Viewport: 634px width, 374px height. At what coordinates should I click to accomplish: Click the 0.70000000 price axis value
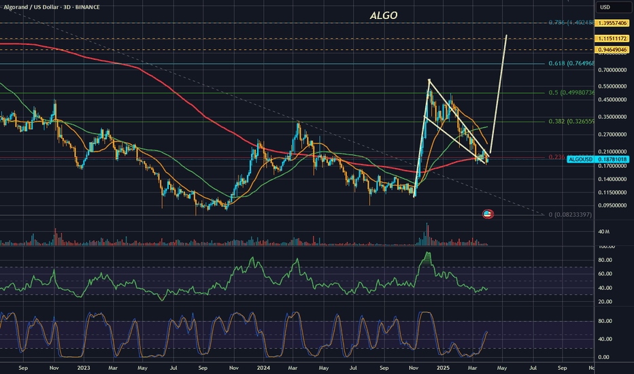pyautogui.click(x=612, y=70)
